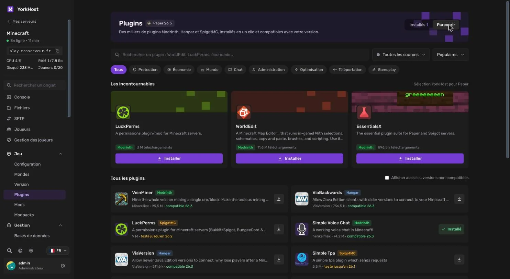Click the ViaBackwards logo icon
Viewport: 510px width, 279px height.
(x=302, y=199)
